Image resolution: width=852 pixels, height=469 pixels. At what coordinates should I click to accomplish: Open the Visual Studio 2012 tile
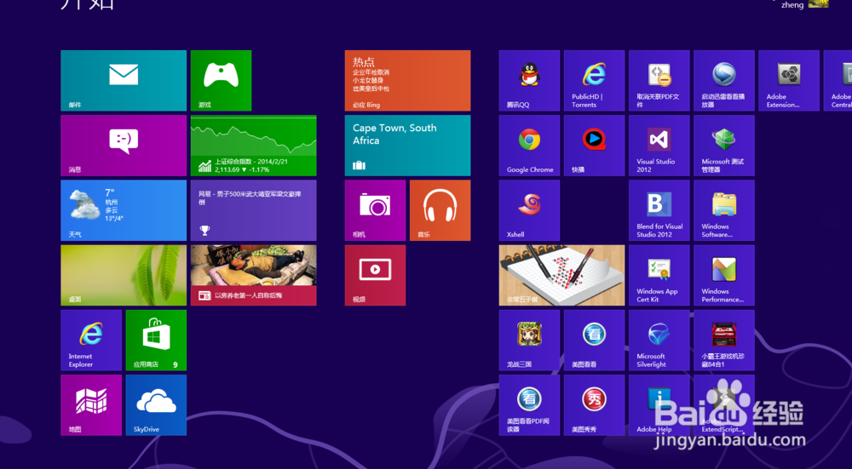point(659,146)
